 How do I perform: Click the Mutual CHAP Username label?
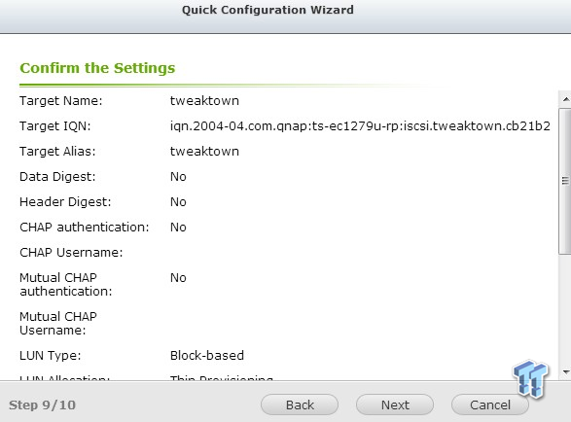(x=58, y=324)
